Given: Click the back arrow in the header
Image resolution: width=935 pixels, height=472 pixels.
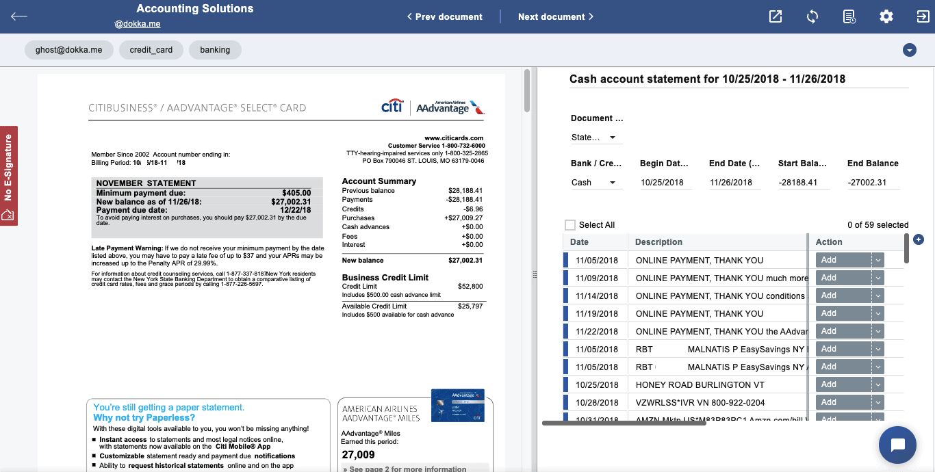Looking at the screenshot, I should (18, 16).
